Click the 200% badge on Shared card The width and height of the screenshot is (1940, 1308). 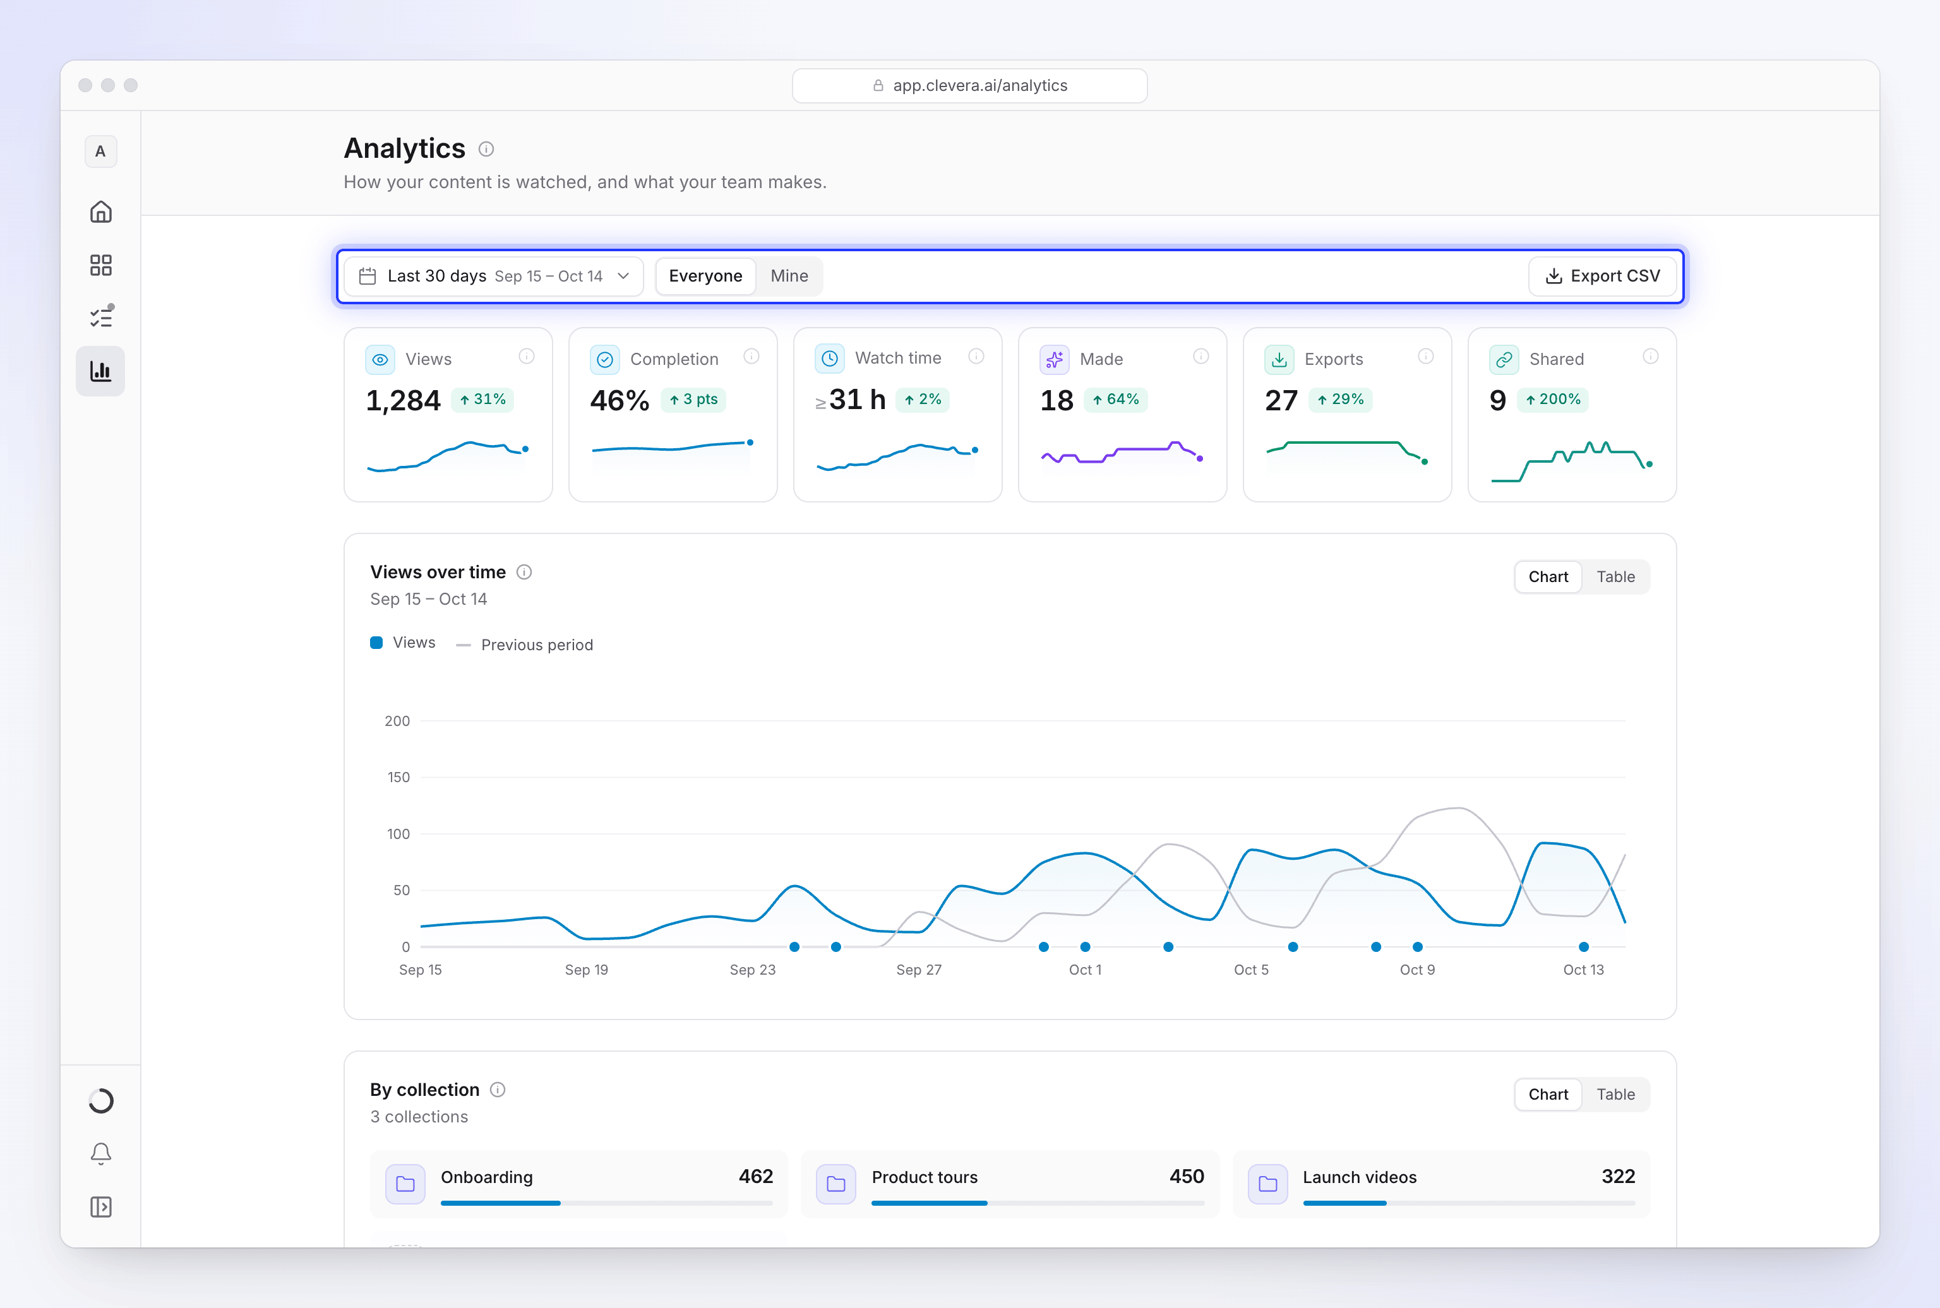1552,400
